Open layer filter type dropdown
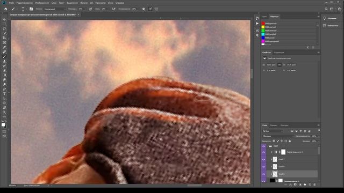Image resolution: width=344 pixels, height=193 pixels. pyautogui.click(x=273, y=131)
